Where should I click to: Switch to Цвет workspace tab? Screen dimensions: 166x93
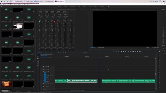(x=79, y=7)
